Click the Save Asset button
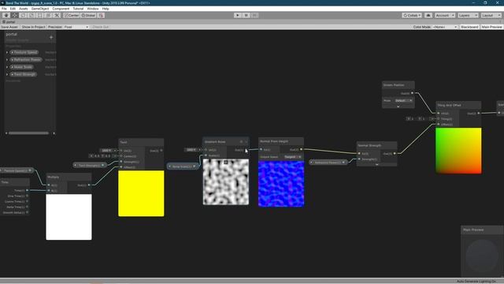Image resolution: width=504 pixels, height=284 pixels. [9, 27]
